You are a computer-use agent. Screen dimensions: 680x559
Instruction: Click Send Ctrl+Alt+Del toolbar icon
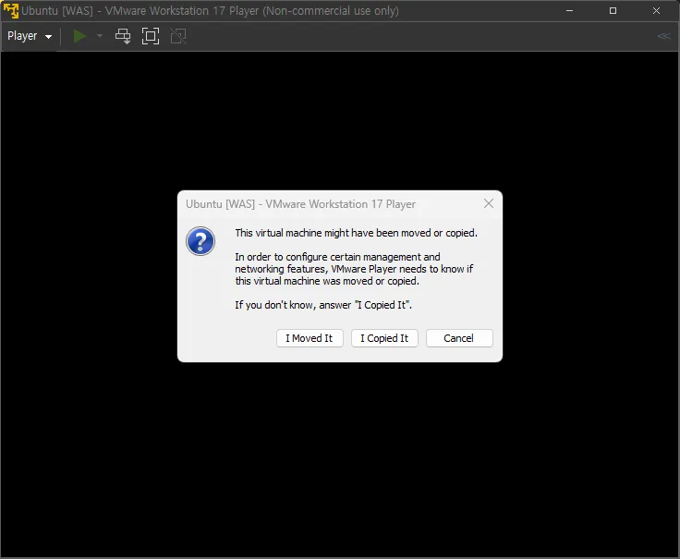(123, 36)
